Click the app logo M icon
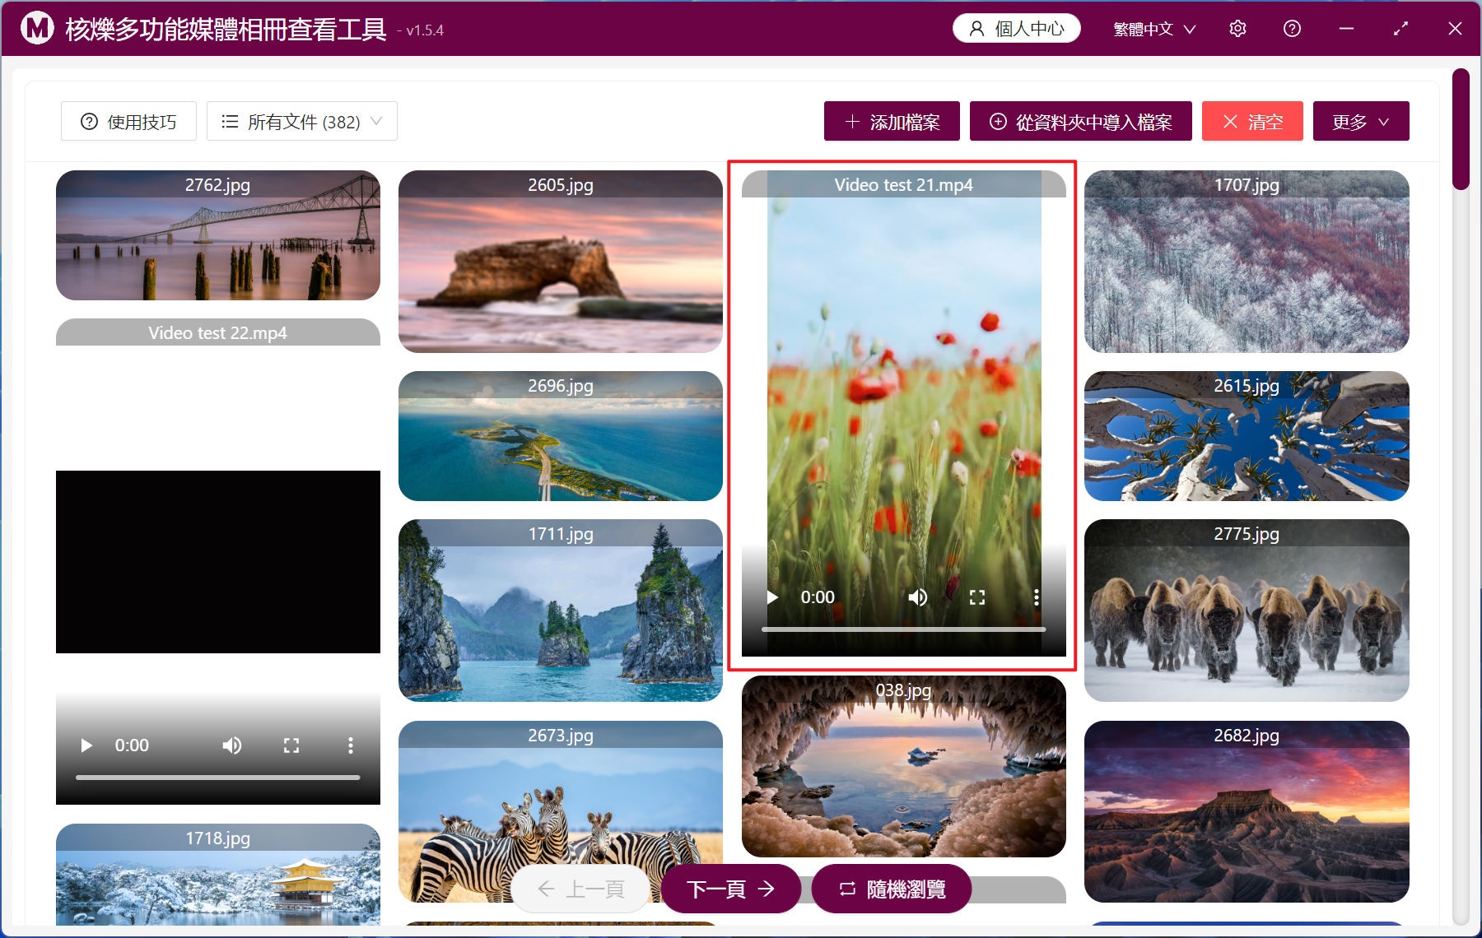Screen dimensions: 1482x938 click(37, 29)
